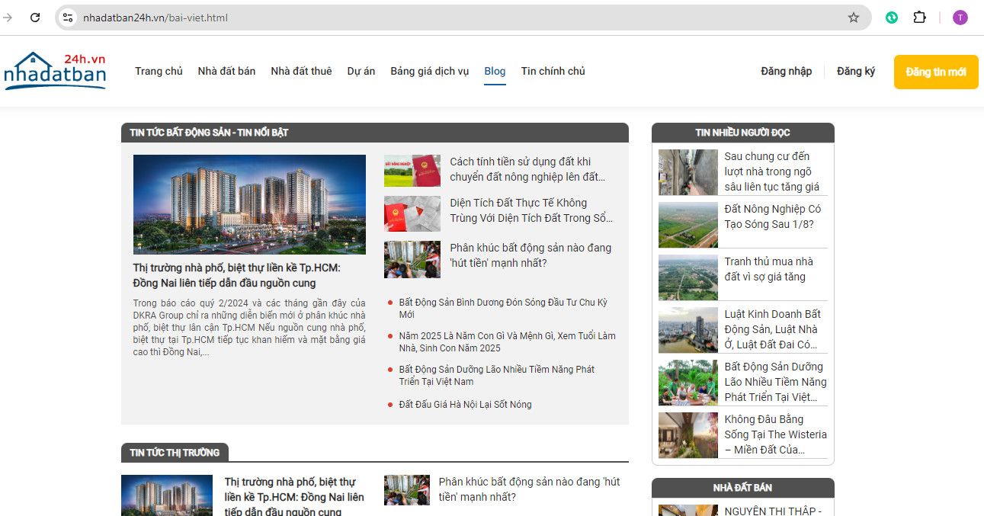
Task: Open thumbnail for Diện Tích Đất Thực Tế article
Action: (412, 214)
